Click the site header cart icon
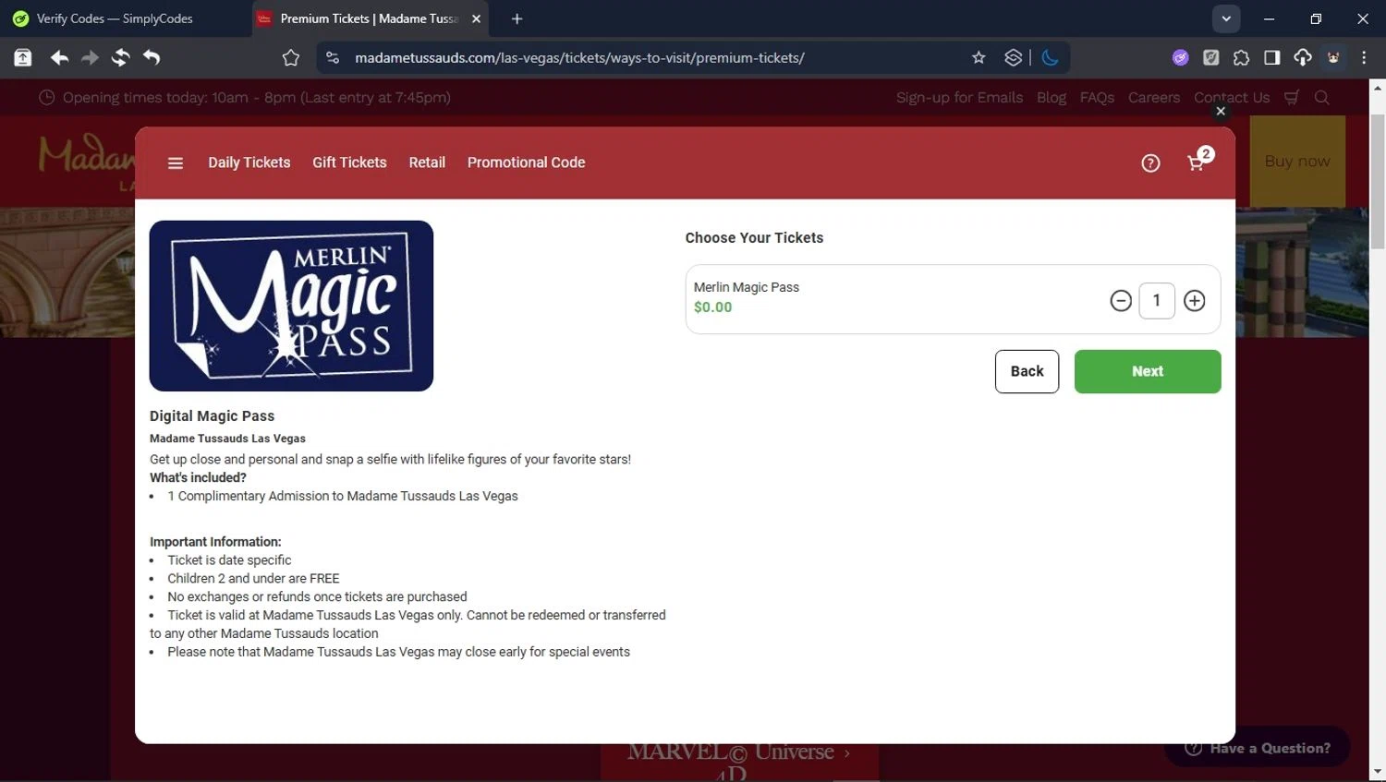1386x782 pixels. coord(1292,97)
